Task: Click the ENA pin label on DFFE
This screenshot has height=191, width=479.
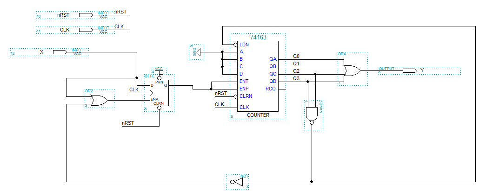Action: coord(154,99)
